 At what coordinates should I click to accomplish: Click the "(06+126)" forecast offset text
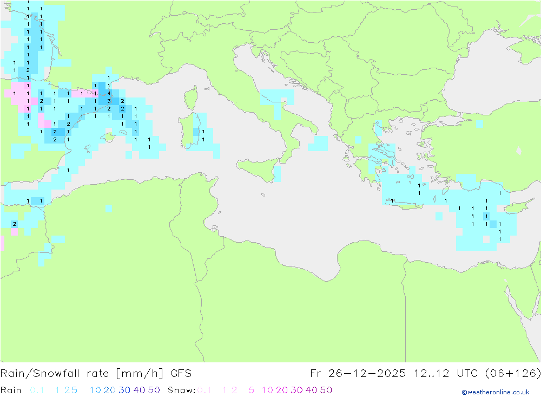[513, 374]
